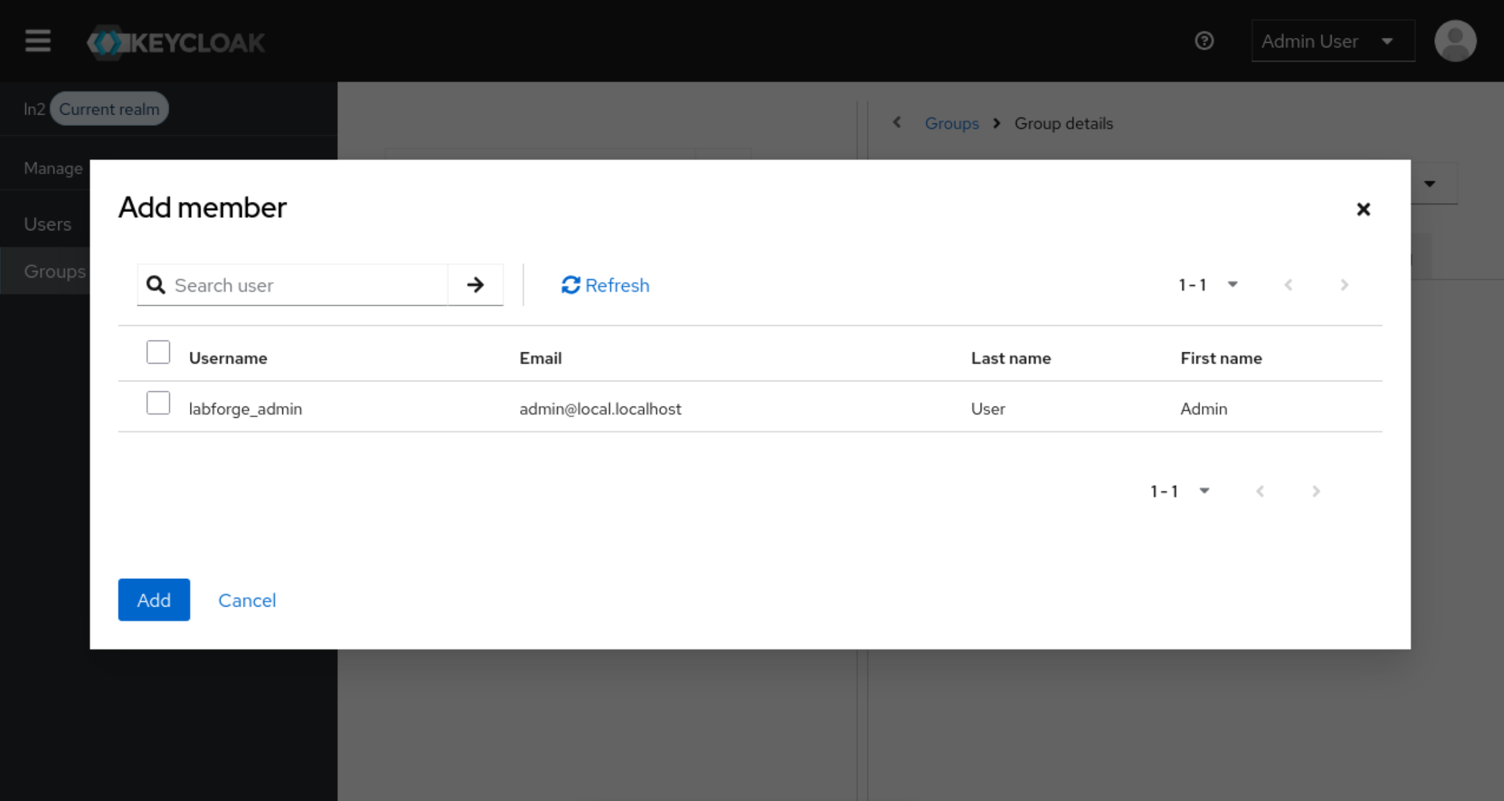The width and height of the screenshot is (1504, 801).
Task: Click the Cancel link
Action: tap(247, 600)
